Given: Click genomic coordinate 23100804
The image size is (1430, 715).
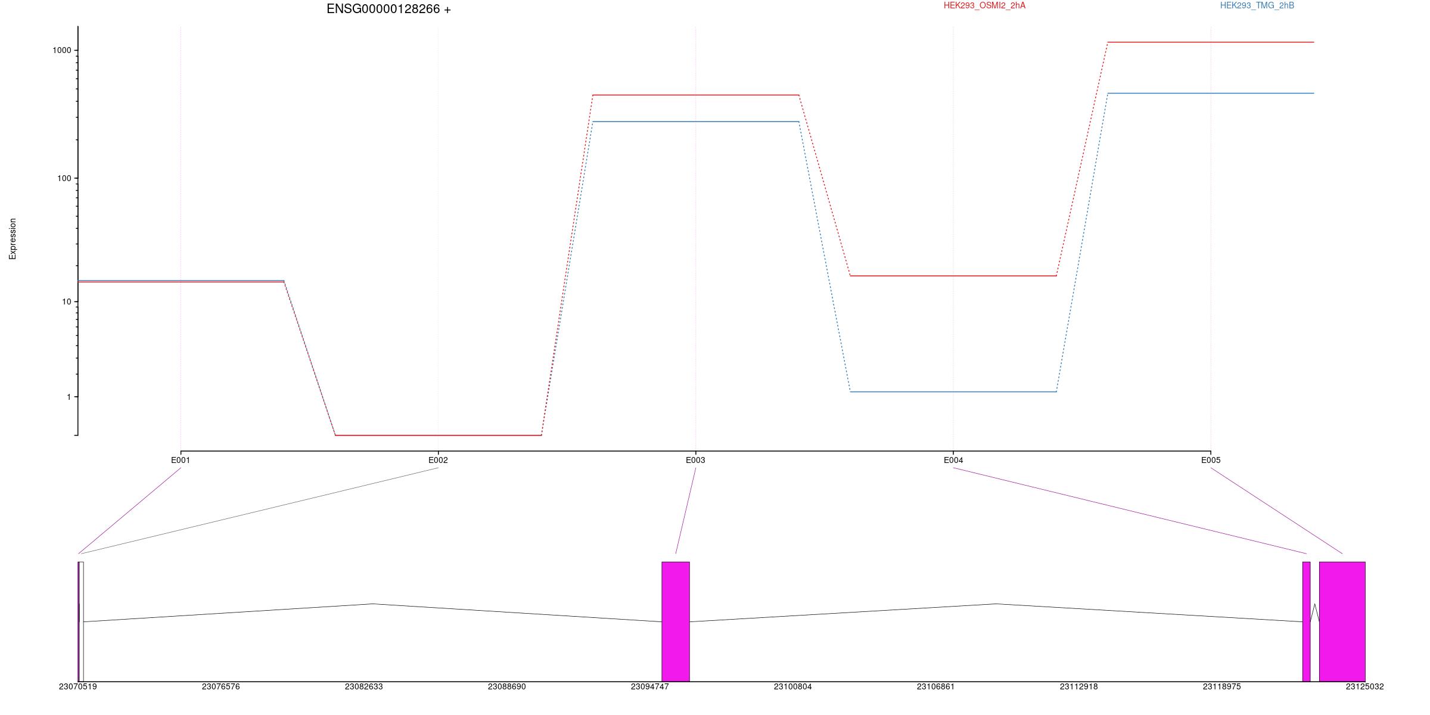Looking at the screenshot, I should [x=793, y=686].
